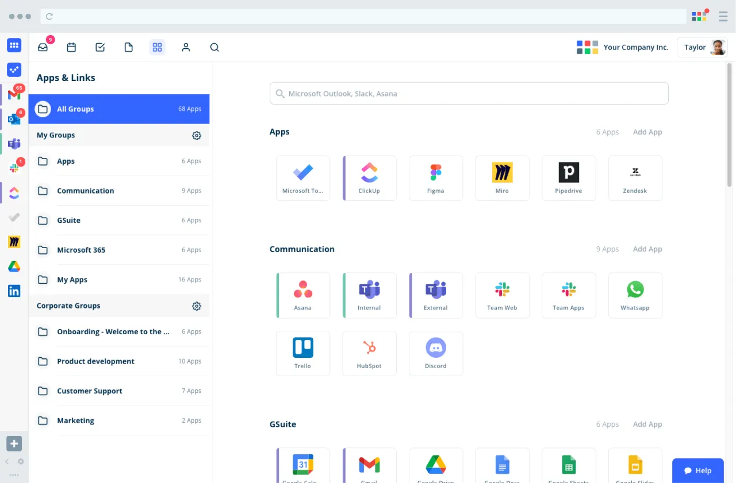Click the Help chat button

click(x=697, y=470)
